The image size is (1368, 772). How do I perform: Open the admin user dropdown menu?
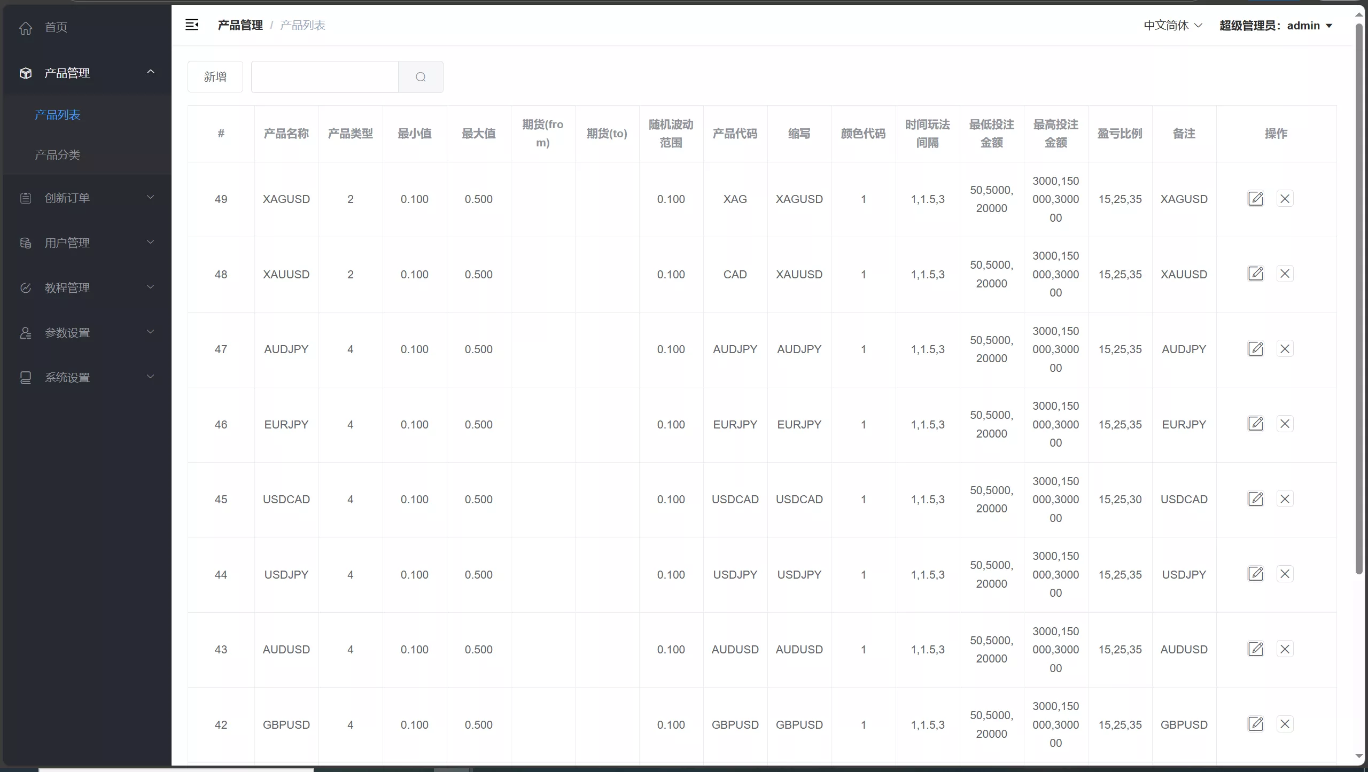coord(1276,26)
